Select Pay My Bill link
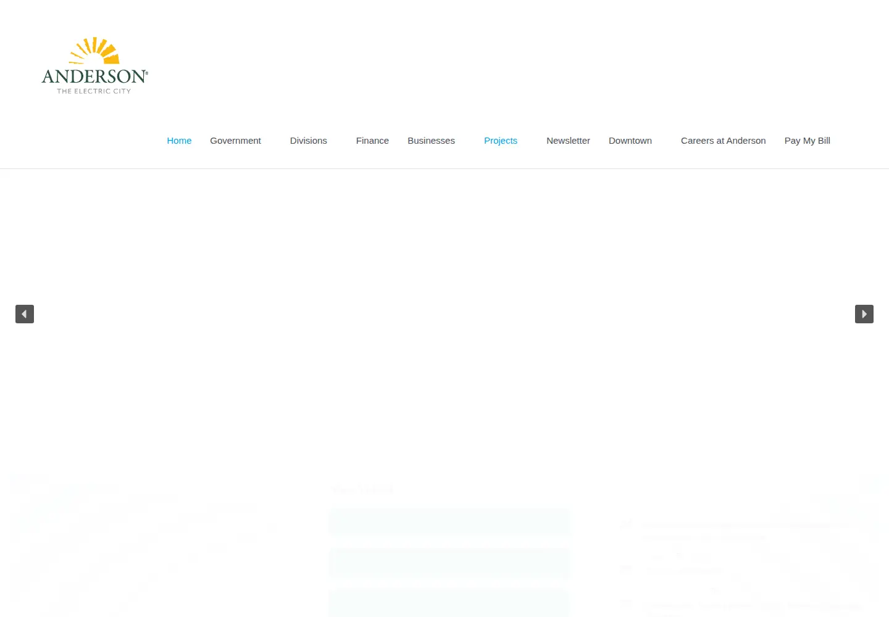Image resolution: width=889 pixels, height=617 pixels. [x=808, y=141]
